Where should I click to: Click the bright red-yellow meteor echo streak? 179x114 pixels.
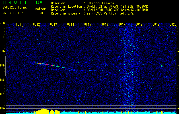pyautogui.click(x=47, y=65)
